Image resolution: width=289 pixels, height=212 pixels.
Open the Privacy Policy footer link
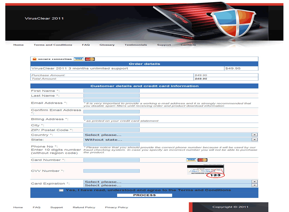[116, 207]
